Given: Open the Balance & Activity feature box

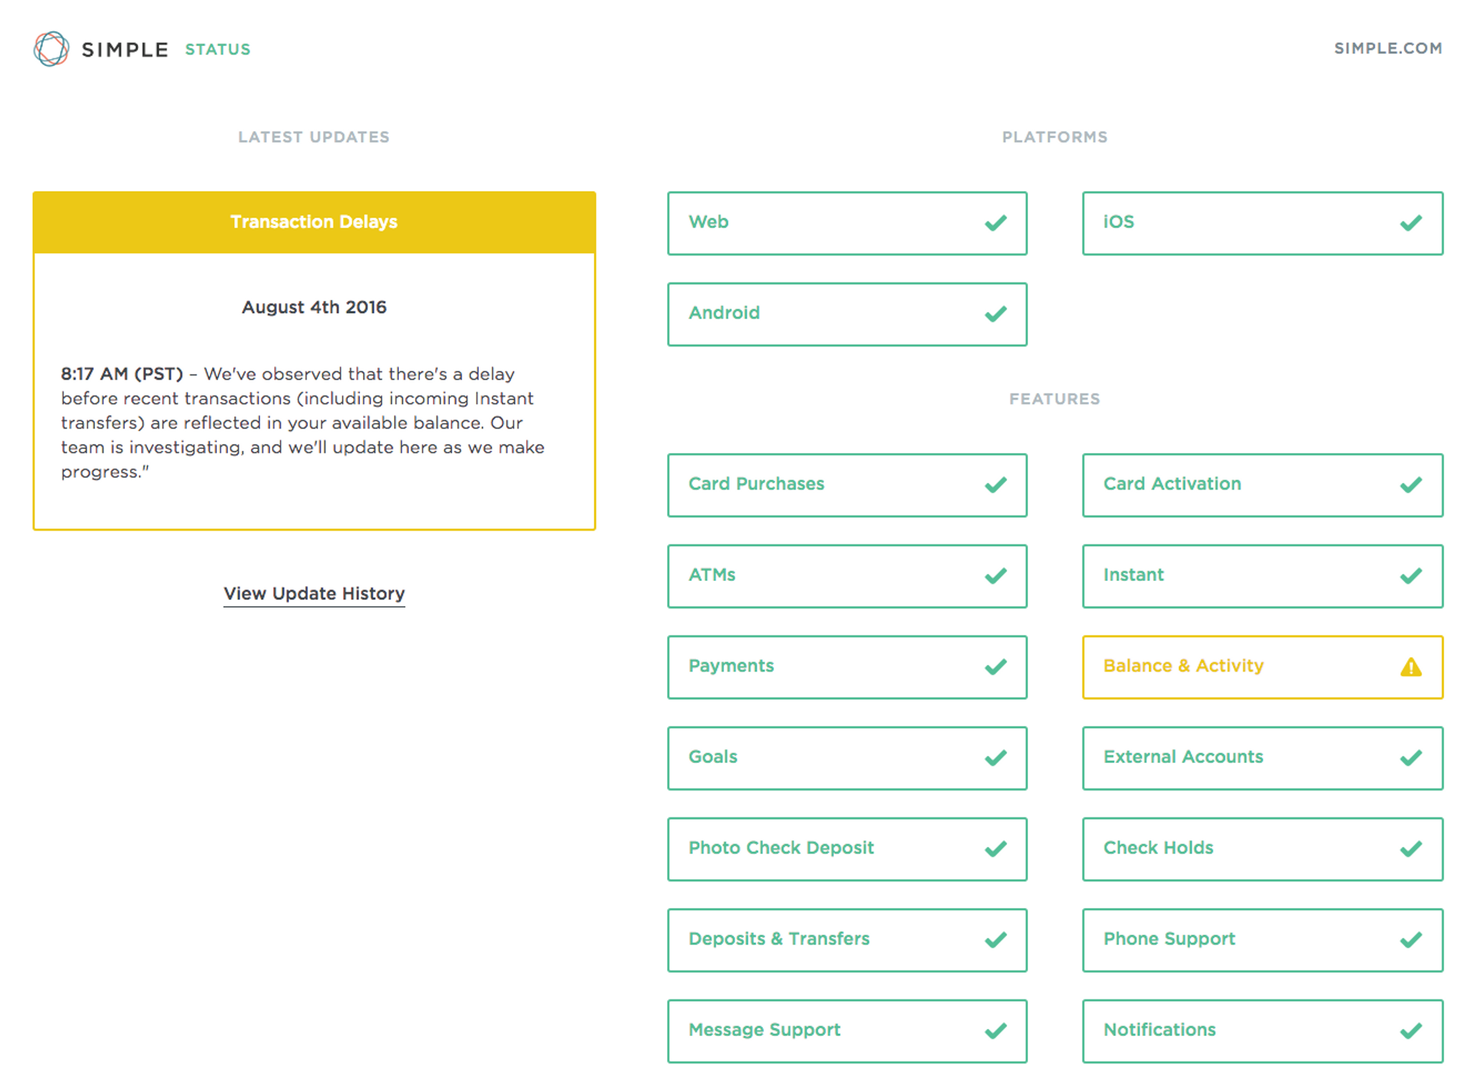Looking at the screenshot, I should [1262, 667].
